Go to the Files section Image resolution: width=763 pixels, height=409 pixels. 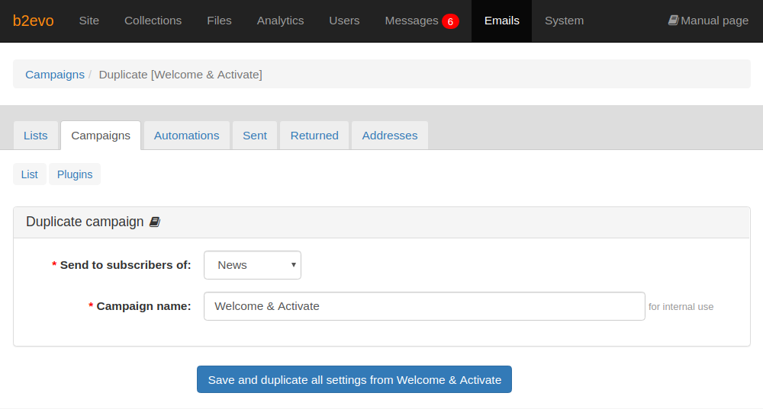tap(219, 21)
